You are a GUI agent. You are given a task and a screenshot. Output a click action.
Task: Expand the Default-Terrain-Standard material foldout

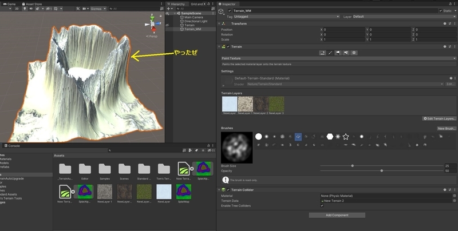[x=223, y=86]
